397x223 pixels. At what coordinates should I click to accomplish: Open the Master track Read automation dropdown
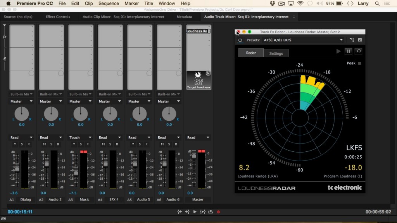click(198, 137)
